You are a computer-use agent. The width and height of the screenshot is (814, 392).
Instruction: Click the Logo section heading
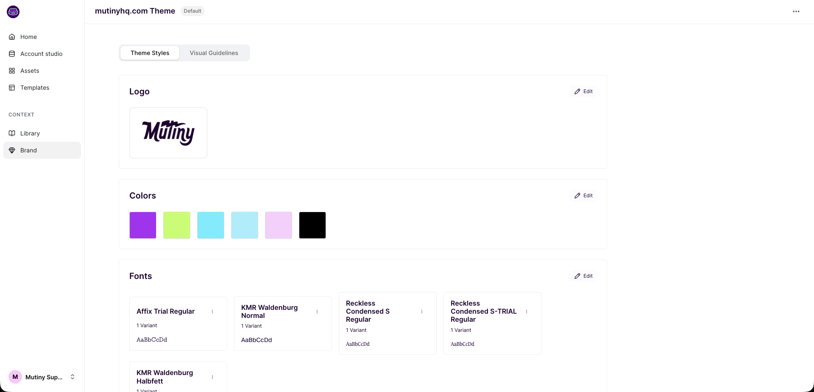pos(139,91)
